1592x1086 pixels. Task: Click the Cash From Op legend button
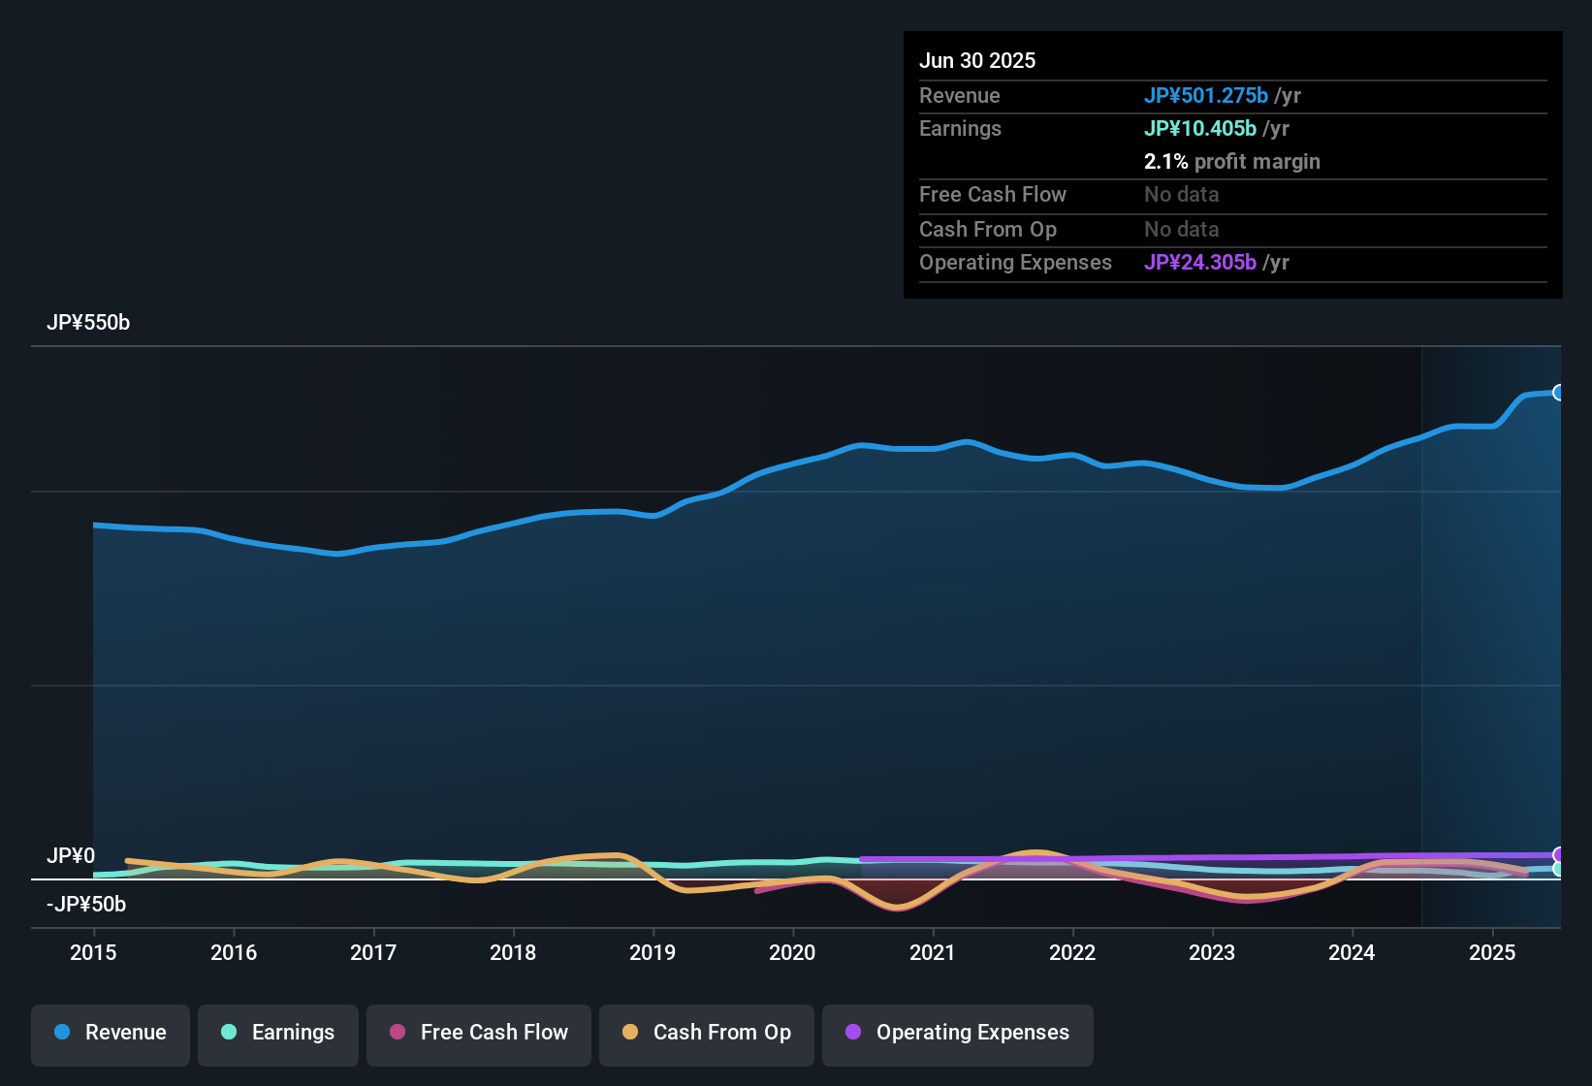point(706,1033)
